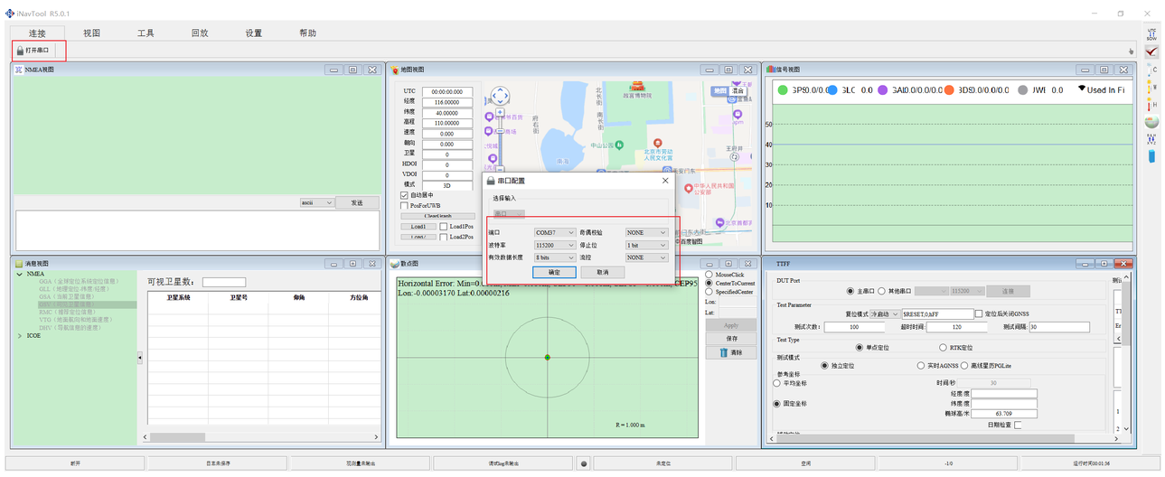Click the map pan direction control
The width and height of the screenshot is (1165, 477).
500,96
